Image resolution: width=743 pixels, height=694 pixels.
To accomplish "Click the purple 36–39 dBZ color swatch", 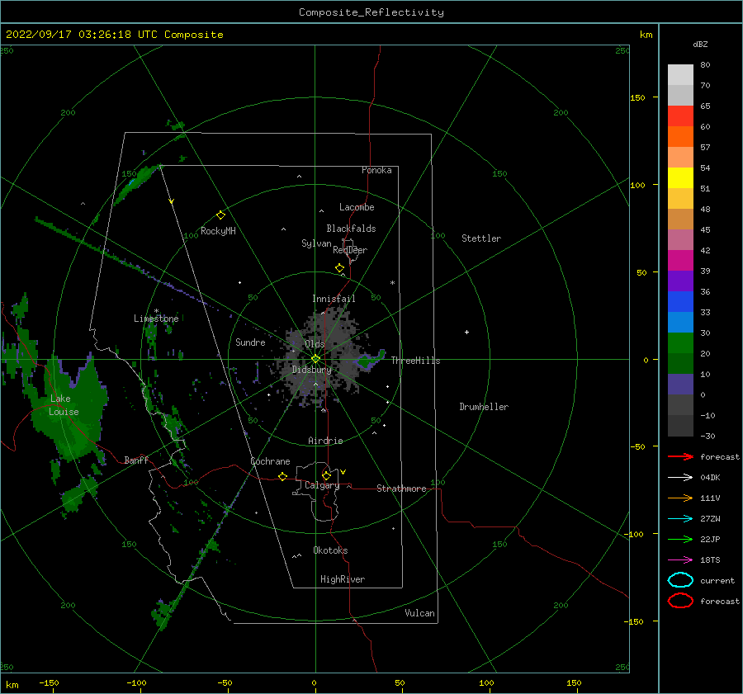I will (x=680, y=281).
